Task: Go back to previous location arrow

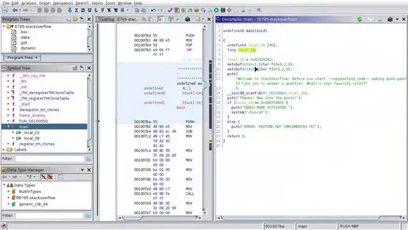Action: click(x=15, y=10)
